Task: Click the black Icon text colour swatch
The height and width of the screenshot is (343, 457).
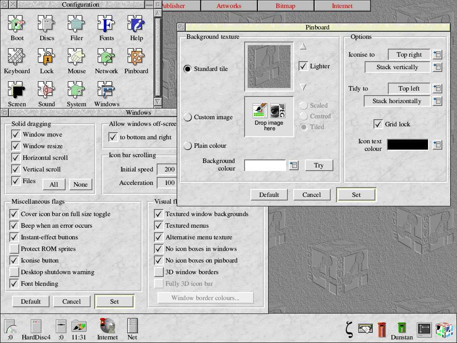Action: pos(407,145)
